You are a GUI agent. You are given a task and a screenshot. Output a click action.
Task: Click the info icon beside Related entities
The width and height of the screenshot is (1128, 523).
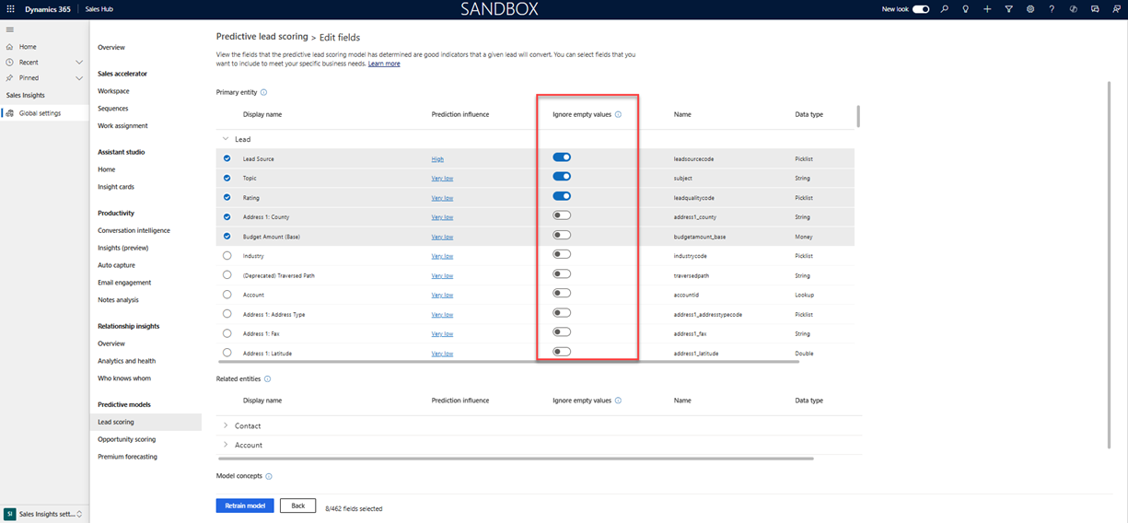point(268,378)
